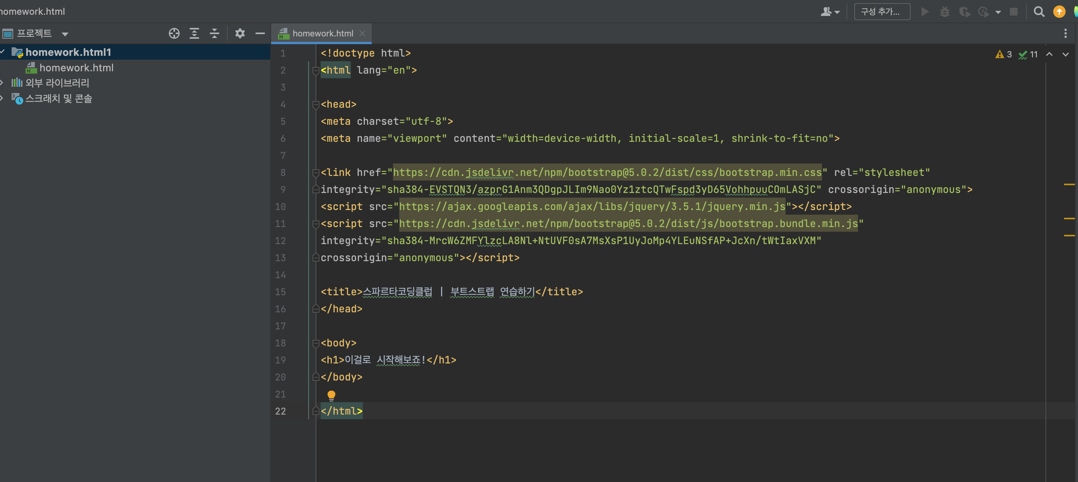Viewport: 1078px width, 482px height.
Task: Close the homework.html editor tab
Action: pos(362,33)
